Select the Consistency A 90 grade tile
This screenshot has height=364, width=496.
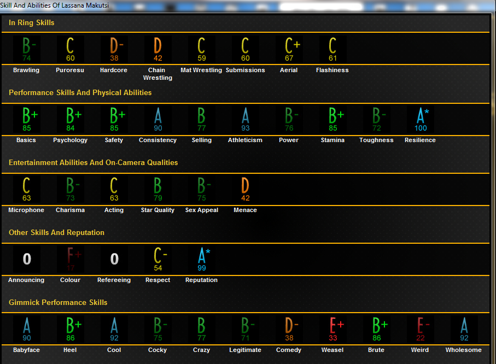pyautogui.click(x=158, y=119)
